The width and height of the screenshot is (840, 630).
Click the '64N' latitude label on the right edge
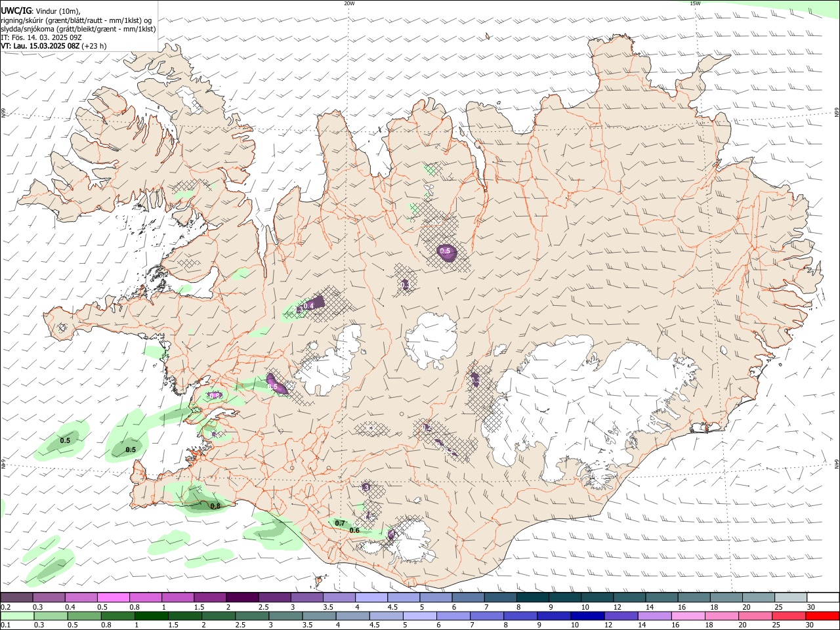[x=837, y=463]
